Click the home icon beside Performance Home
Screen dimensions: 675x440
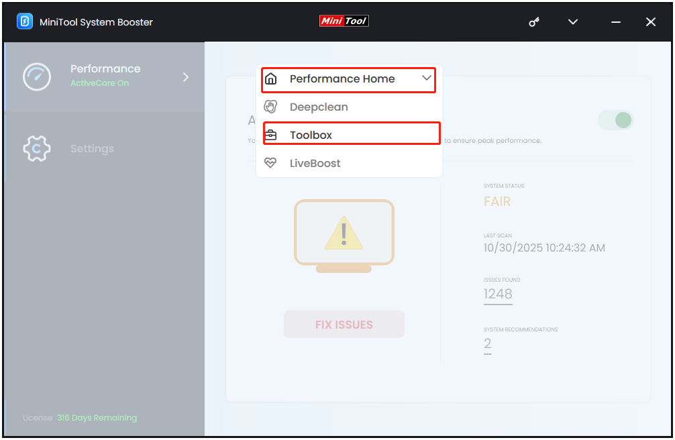pos(271,78)
